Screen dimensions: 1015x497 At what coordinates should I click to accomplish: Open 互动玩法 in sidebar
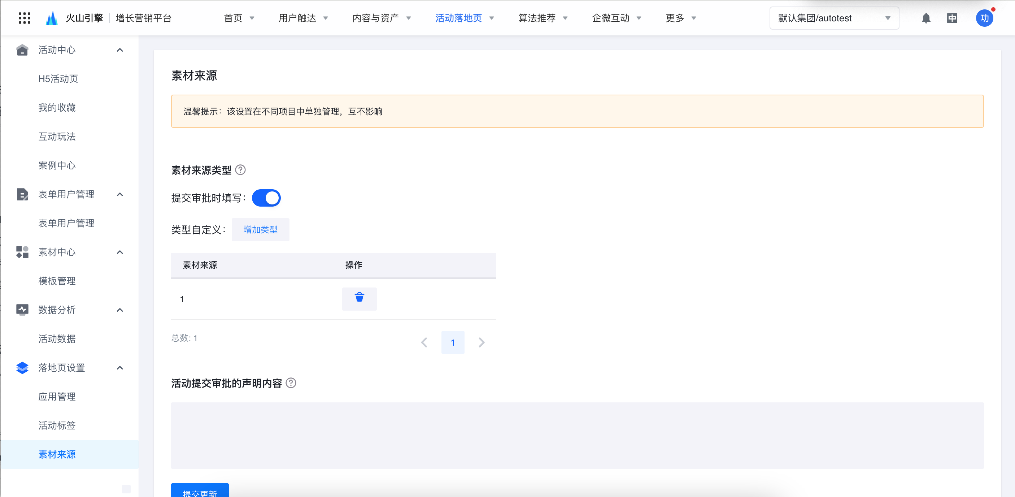(x=57, y=137)
